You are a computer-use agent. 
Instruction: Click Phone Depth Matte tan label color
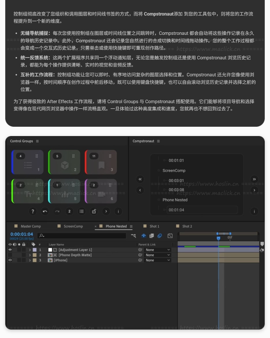(x=35, y=255)
